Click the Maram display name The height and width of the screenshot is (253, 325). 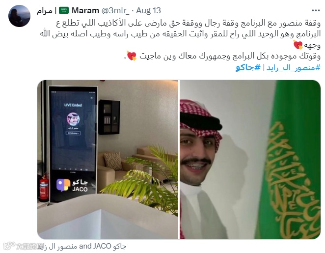[x=85, y=11]
